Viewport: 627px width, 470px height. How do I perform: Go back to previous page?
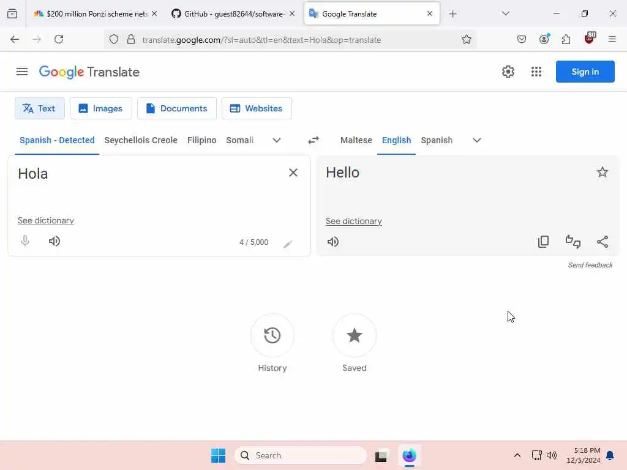tap(15, 39)
